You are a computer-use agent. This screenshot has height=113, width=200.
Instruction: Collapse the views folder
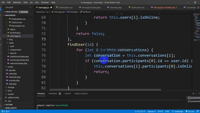click(x=11, y=43)
